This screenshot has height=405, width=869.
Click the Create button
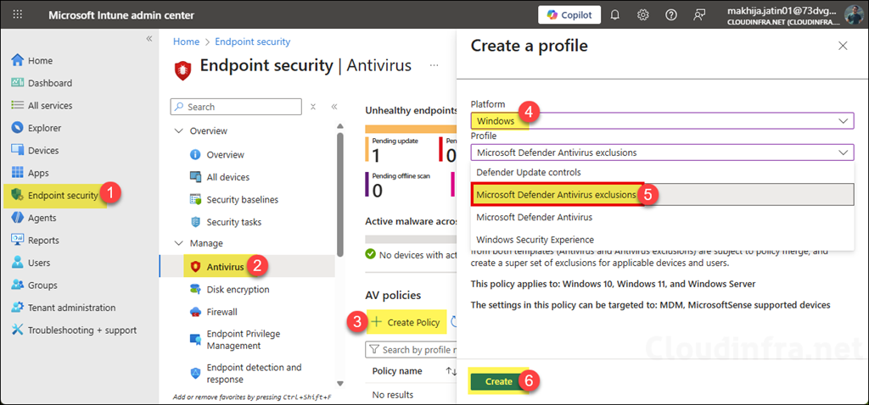[499, 381]
